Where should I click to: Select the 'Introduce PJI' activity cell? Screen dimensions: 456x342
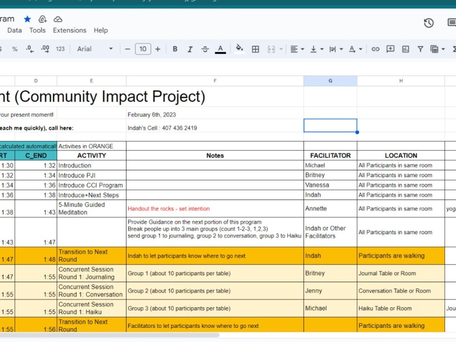click(92, 176)
